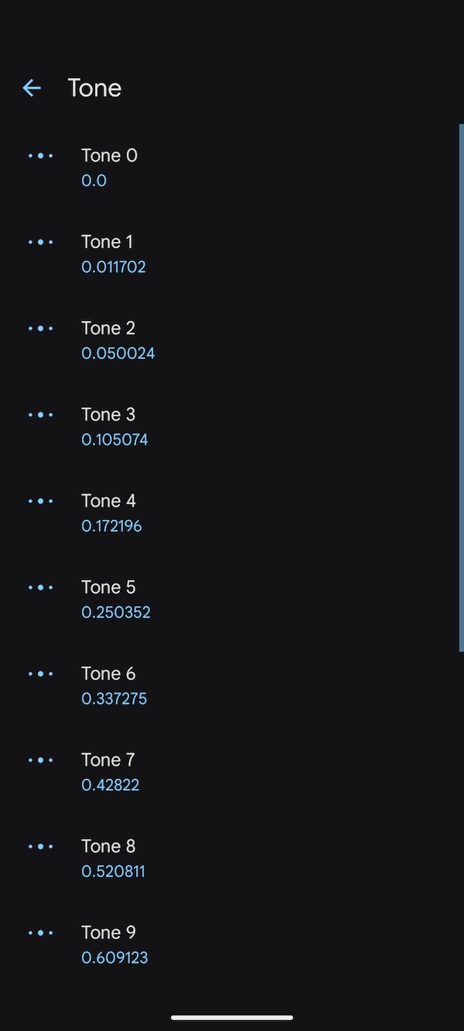Tap the three-dot icon beside Tone 9
The image size is (464, 1031).
tap(40, 934)
